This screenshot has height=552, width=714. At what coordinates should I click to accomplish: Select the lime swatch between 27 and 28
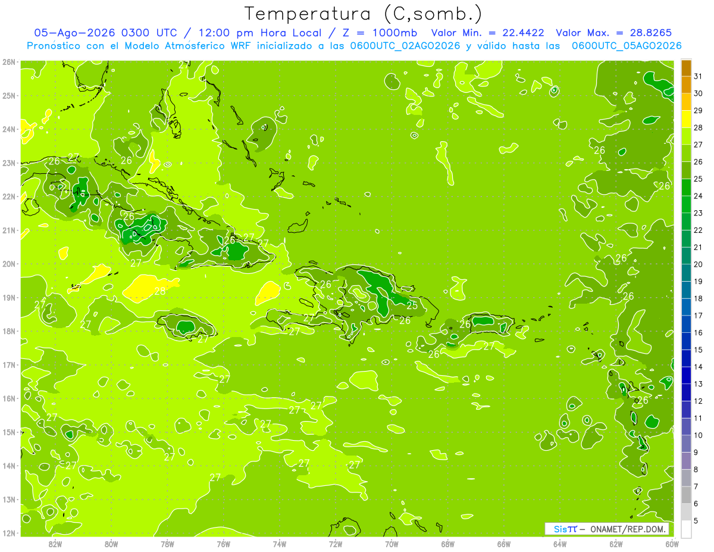pos(686,136)
